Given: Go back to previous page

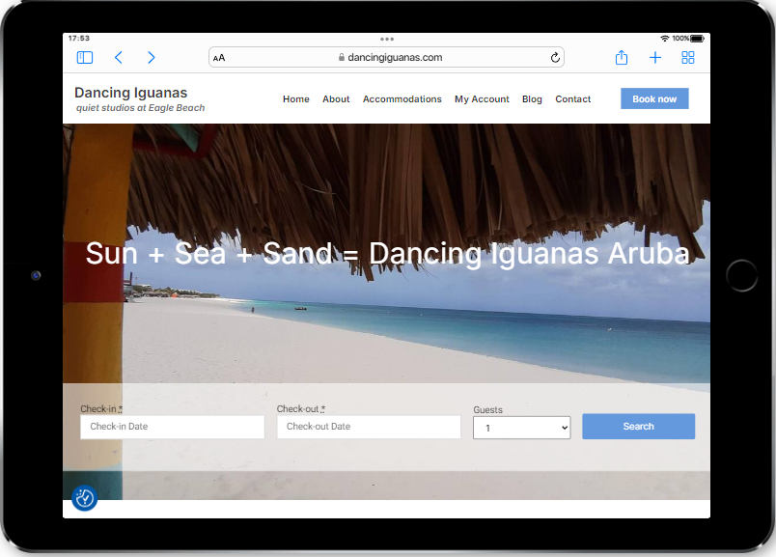Looking at the screenshot, I should click(x=118, y=57).
